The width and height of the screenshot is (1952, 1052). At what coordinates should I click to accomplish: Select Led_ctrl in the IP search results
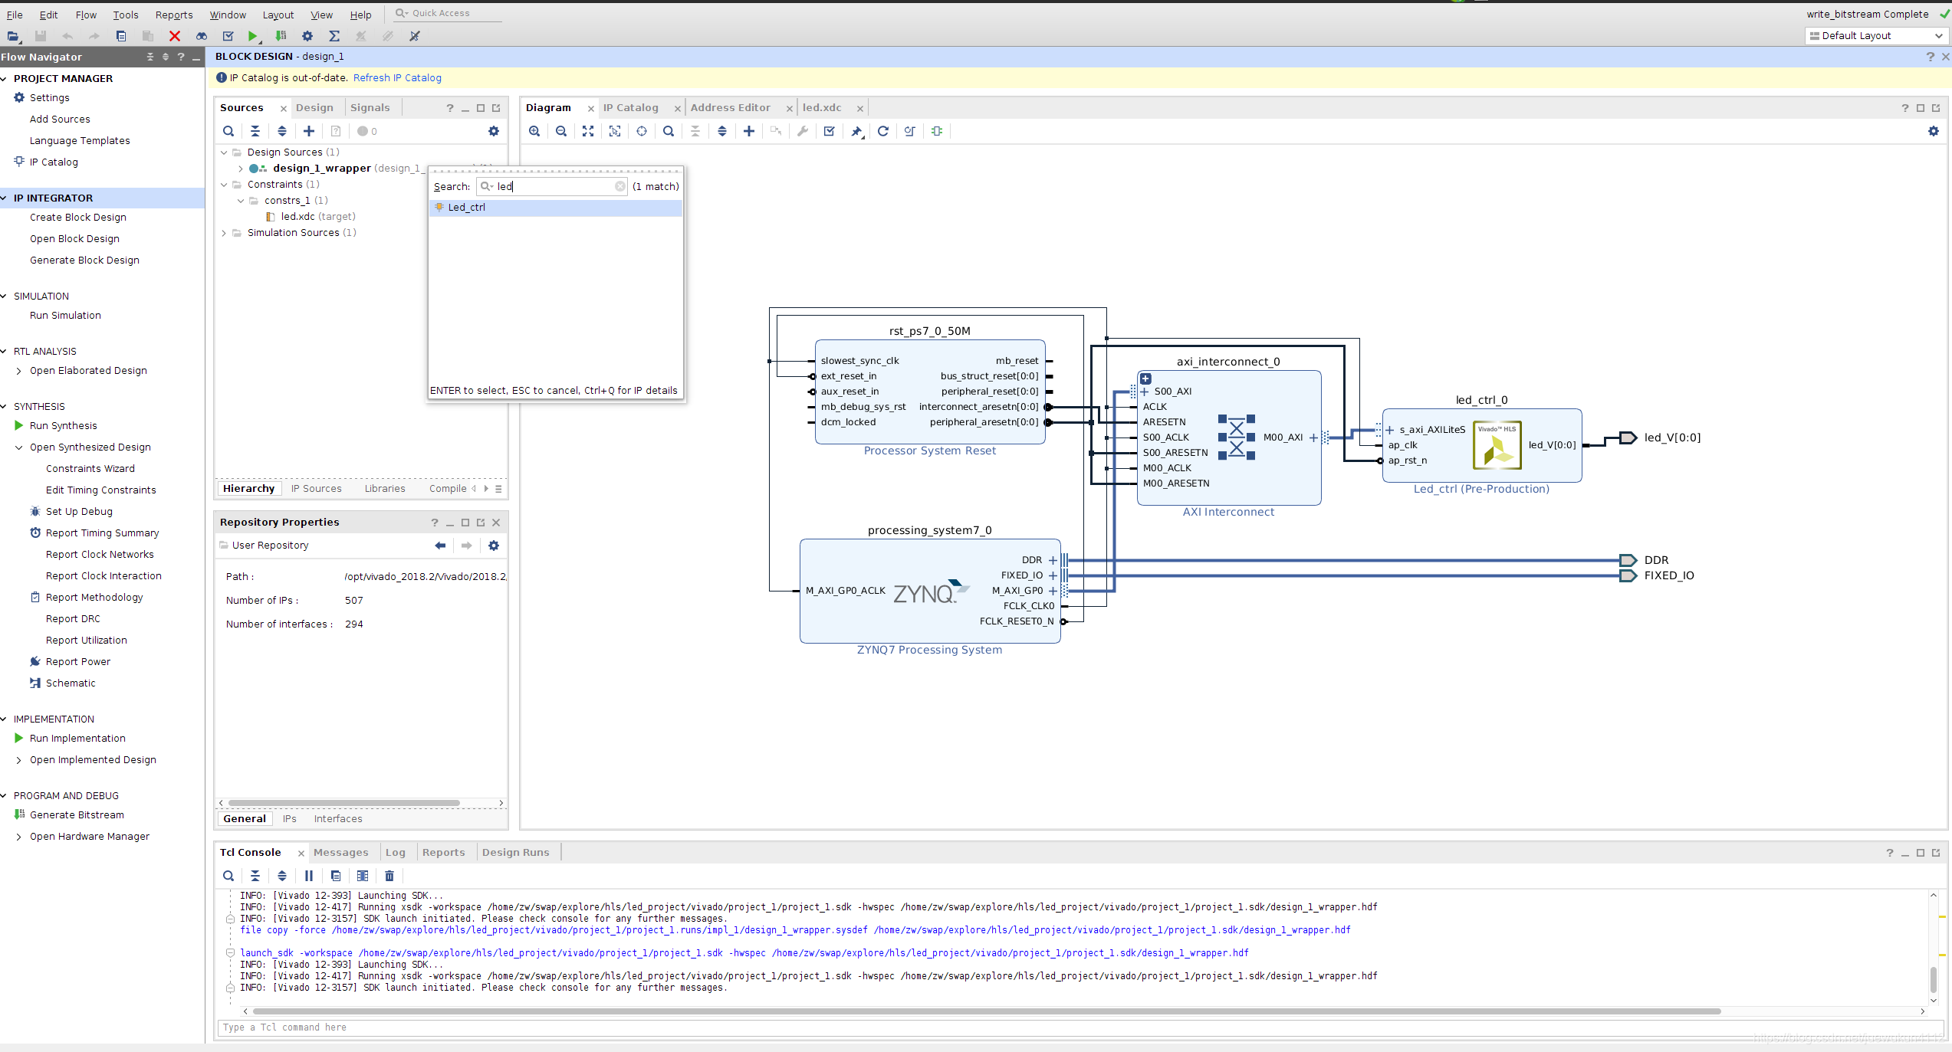click(466, 208)
